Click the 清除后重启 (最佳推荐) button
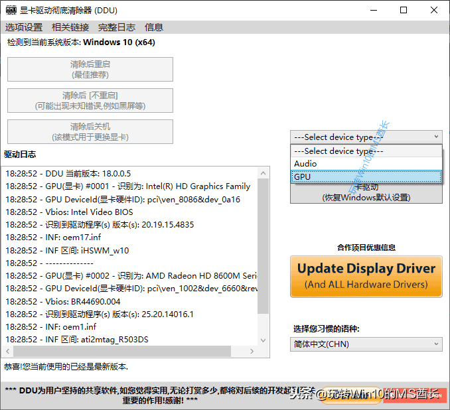450x410 pixels. click(x=90, y=70)
